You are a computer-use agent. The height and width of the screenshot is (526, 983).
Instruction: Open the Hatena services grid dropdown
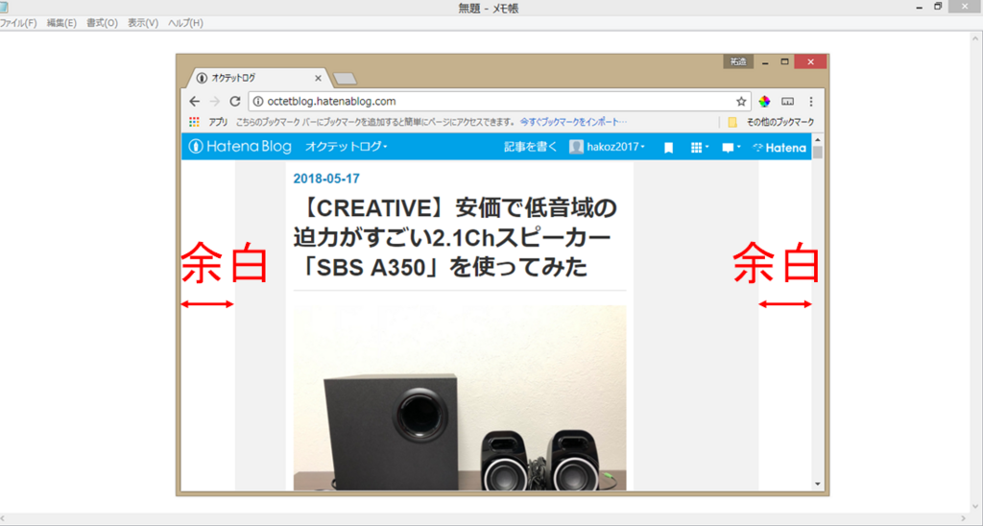coord(700,147)
